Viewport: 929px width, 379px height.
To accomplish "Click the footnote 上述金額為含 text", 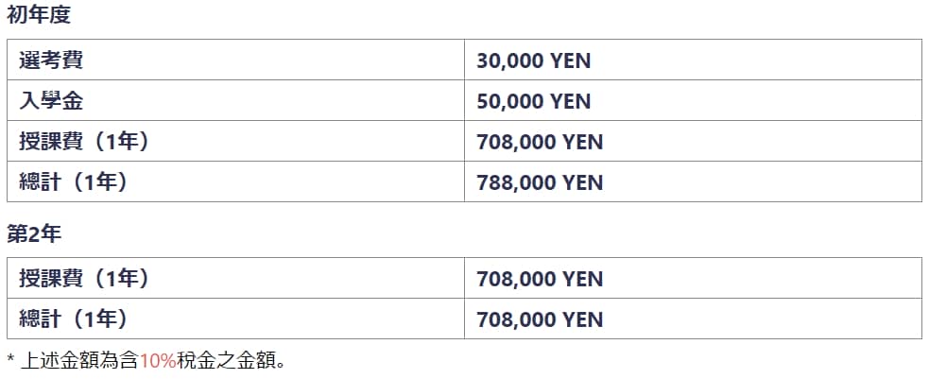I will click(x=80, y=359).
